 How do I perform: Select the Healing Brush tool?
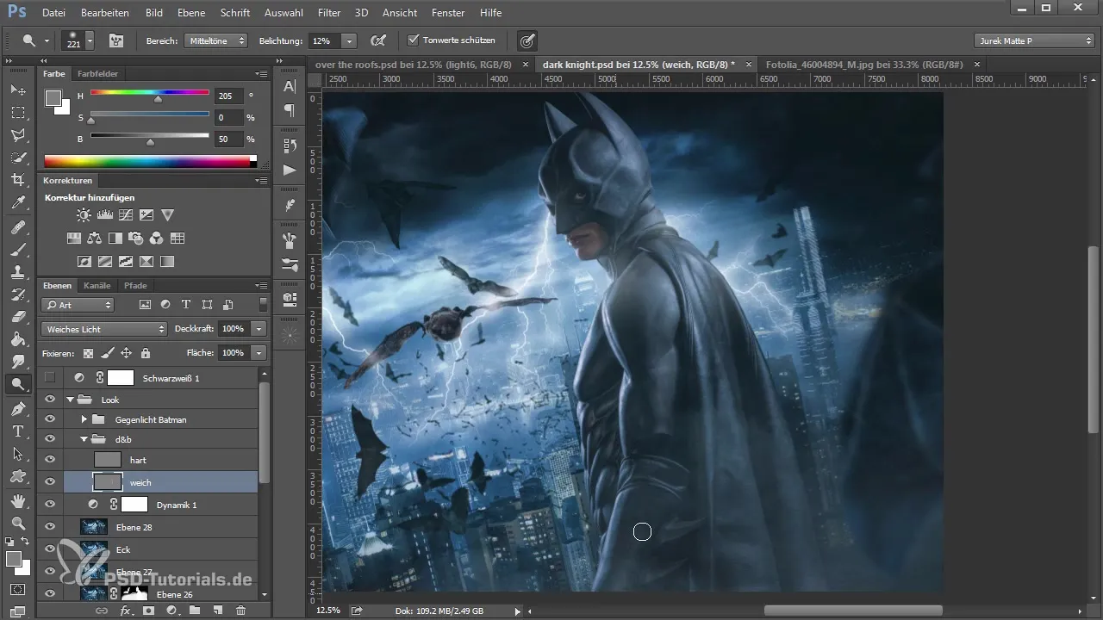coord(17,227)
